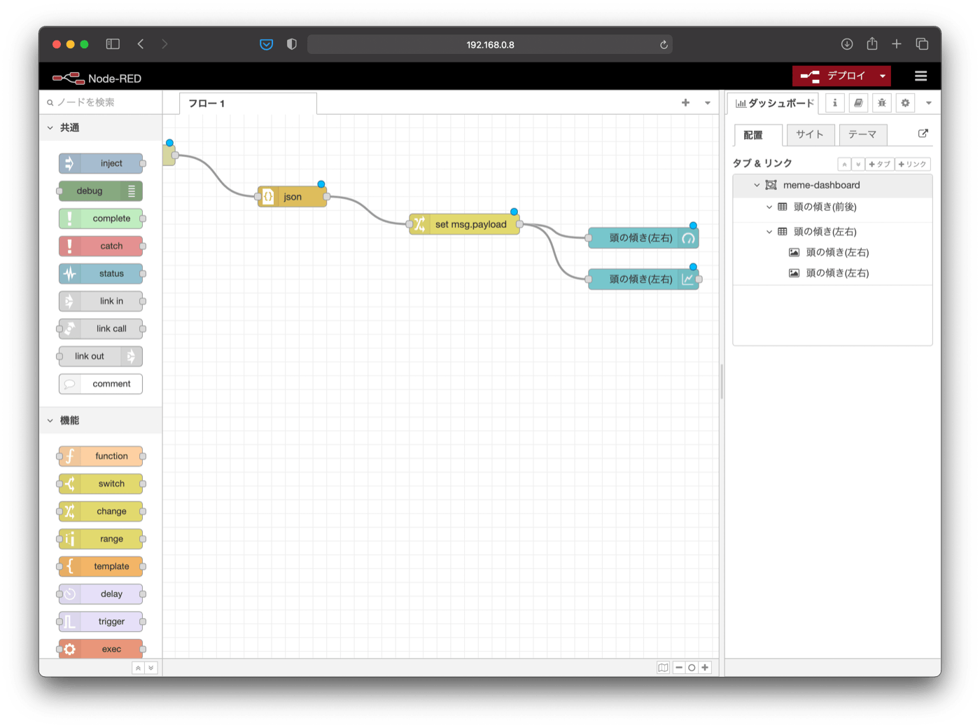Add a new flow tab
Image resolution: width=980 pixels, height=728 pixels.
coord(685,103)
